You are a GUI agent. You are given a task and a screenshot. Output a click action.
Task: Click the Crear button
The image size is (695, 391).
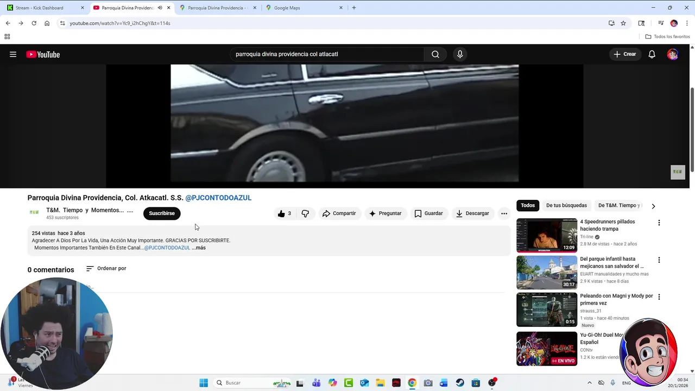624,54
